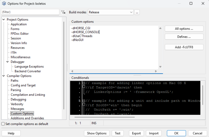Click Show Options button
Screen dimensions: 209x137
pos(97,133)
